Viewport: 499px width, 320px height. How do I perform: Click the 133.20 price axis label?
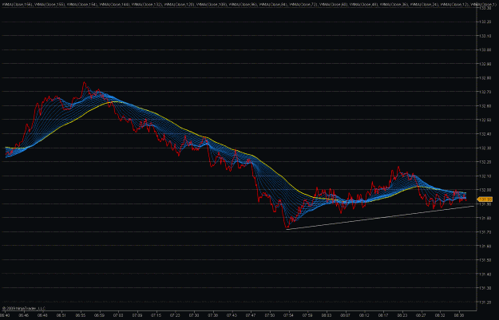[485, 22]
